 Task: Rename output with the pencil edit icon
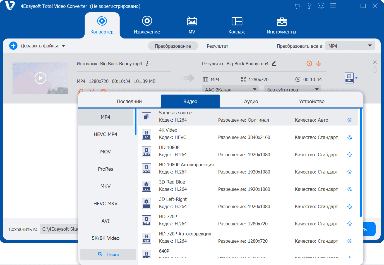pos(274,64)
